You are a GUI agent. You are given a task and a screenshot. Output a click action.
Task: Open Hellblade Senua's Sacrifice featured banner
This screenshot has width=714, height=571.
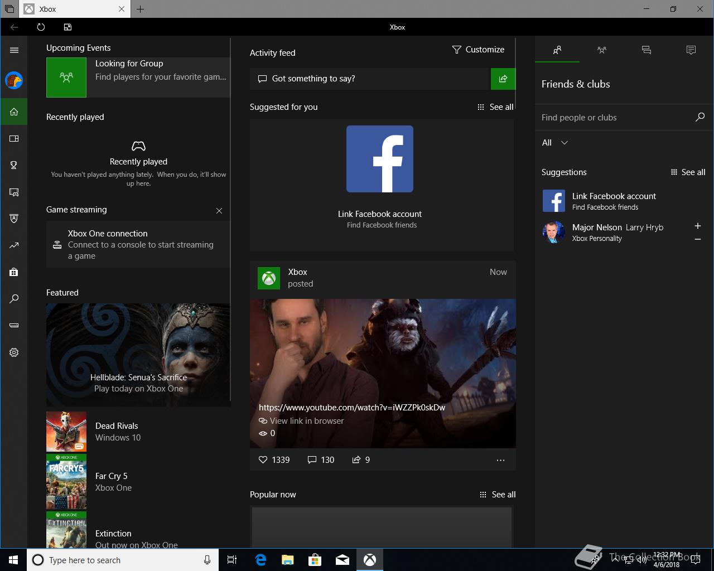coord(138,355)
